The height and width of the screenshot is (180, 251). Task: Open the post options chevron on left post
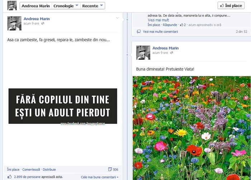pos(117,18)
